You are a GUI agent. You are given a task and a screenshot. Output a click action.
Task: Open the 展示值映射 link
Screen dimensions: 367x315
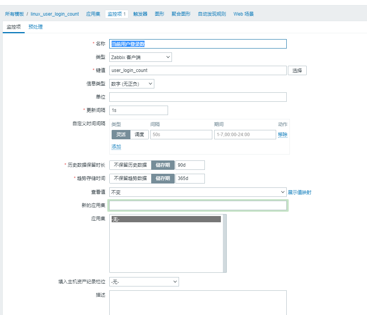[300, 193]
